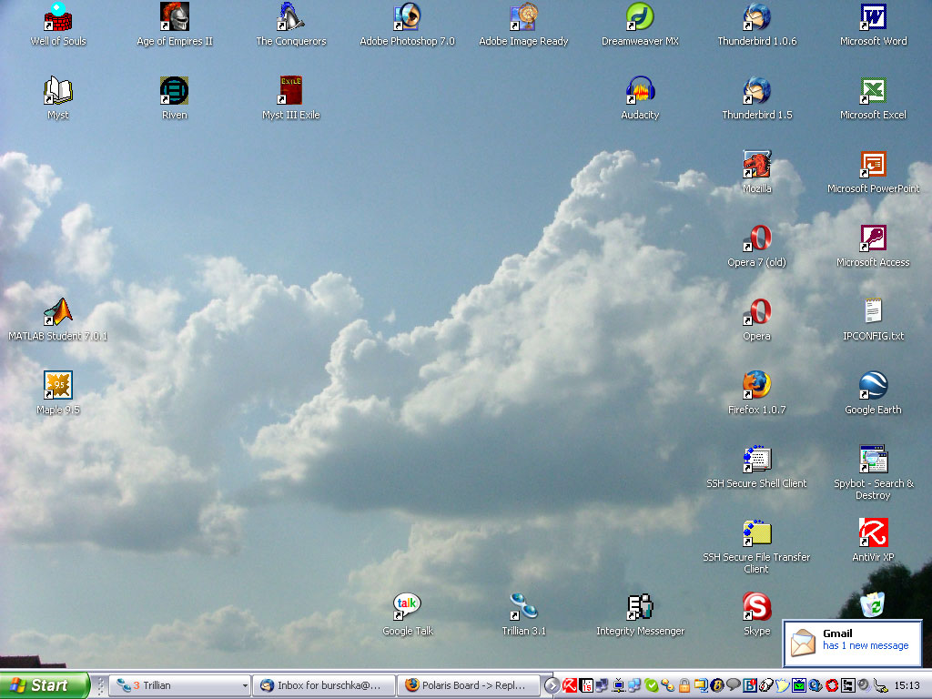932x699 pixels.
Task: Open the Audacity desktop icon
Action: pos(640,91)
